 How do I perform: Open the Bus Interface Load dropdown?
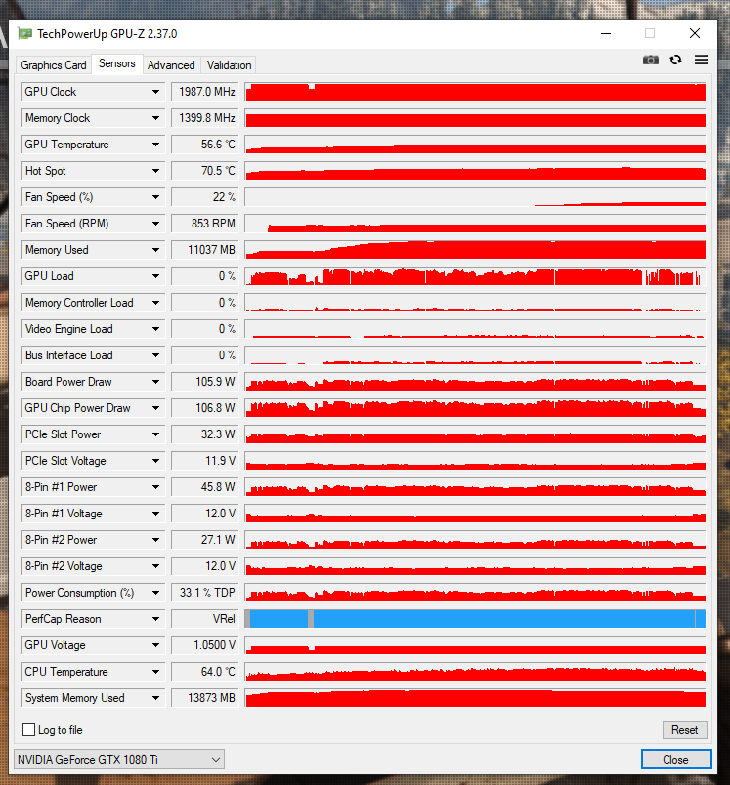click(155, 355)
